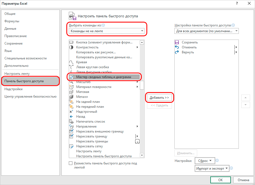This screenshot has height=185, width=255.
Task: Click the Материал поверхности icon
Action: click(x=71, y=87)
